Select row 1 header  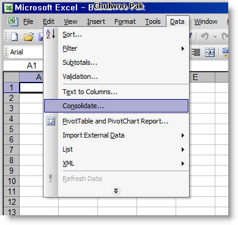12,87
